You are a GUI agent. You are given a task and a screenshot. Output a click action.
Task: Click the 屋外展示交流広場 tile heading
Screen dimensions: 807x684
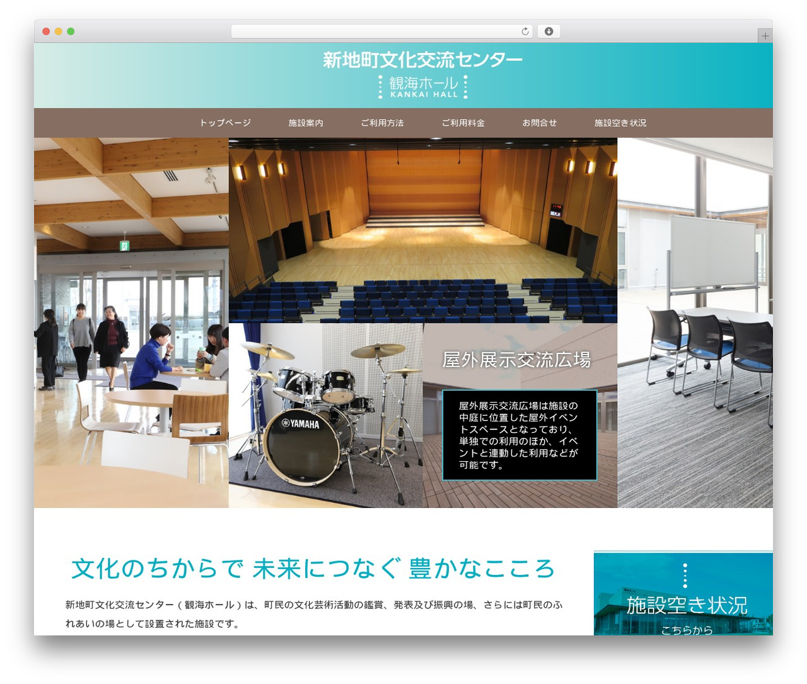(x=516, y=360)
